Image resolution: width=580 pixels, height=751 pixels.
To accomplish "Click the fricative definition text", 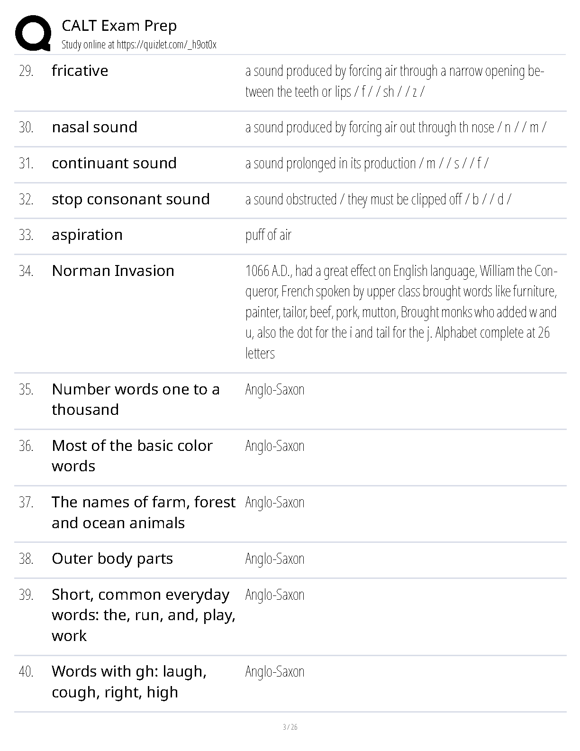I will (x=394, y=81).
